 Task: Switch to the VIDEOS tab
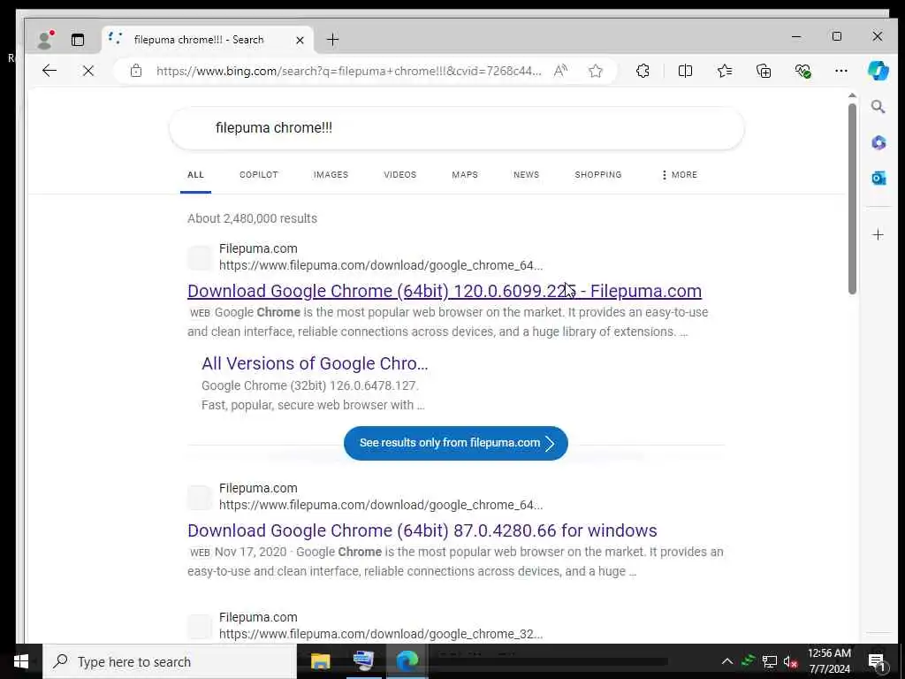(x=400, y=174)
